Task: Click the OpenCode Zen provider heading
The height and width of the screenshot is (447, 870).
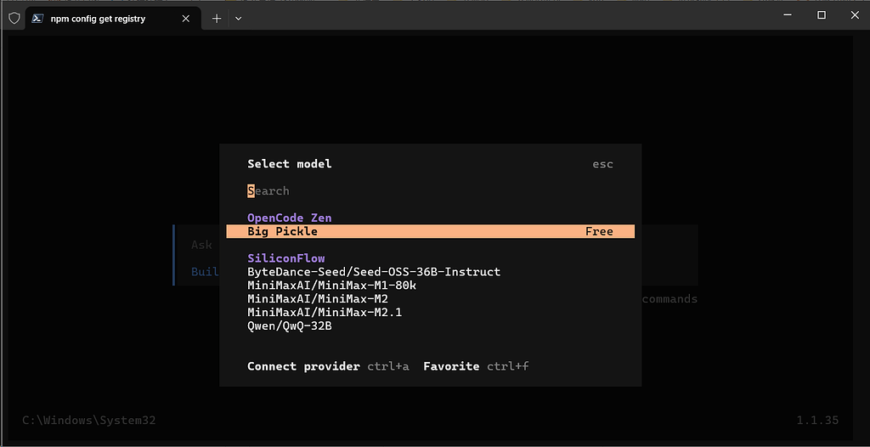Action: [x=290, y=218]
